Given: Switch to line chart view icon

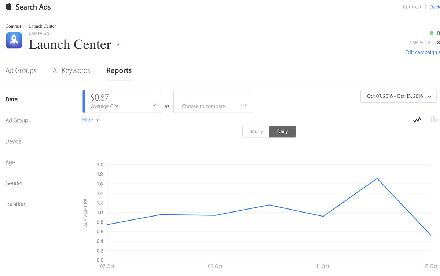Looking at the screenshot, I should click(x=417, y=119).
